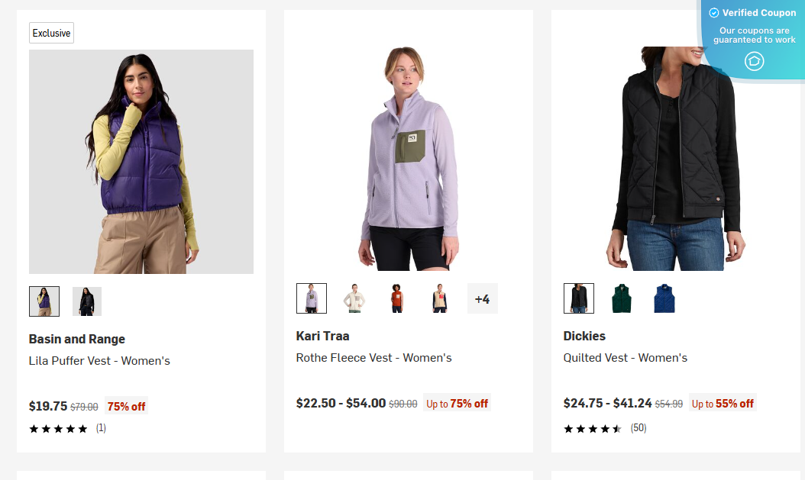This screenshot has height=480, width=805.
Task: Select the green colorway of Dickies Quilted Vest
Action: click(621, 298)
